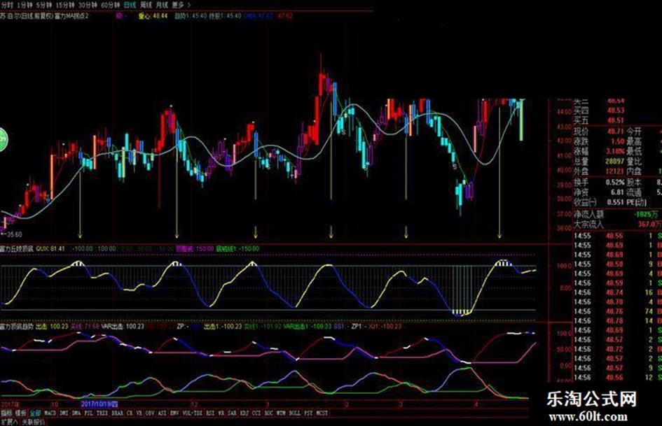Viewport: 662px width, 426px height.
Task: Click the 买四 48.53 order book row
Action: click(x=599, y=111)
